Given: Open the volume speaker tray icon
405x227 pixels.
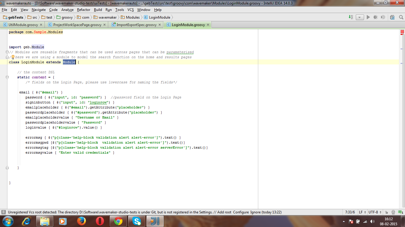Looking at the screenshot, I should coord(372,221).
